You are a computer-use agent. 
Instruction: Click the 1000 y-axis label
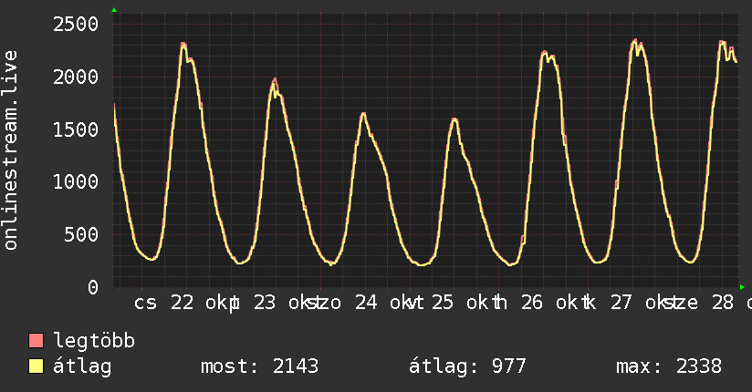click(x=76, y=181)
